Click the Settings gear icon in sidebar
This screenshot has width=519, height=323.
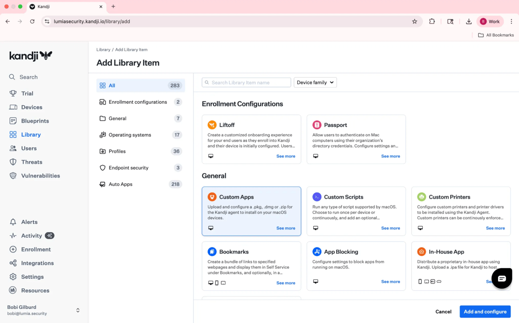click(x=13, y=277)
